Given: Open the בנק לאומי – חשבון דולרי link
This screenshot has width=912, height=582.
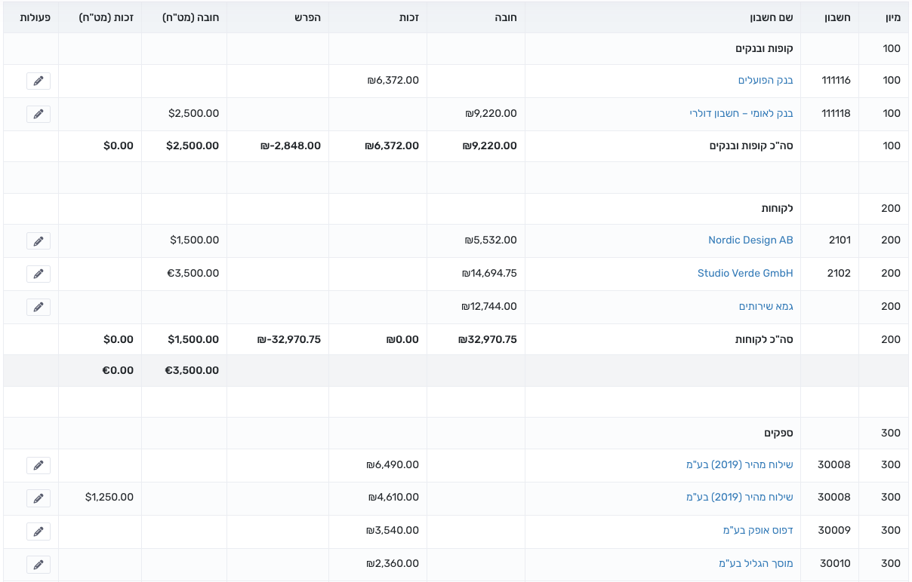Looking at the screenshot, I should pyautogui.click(x=741, y=114).
